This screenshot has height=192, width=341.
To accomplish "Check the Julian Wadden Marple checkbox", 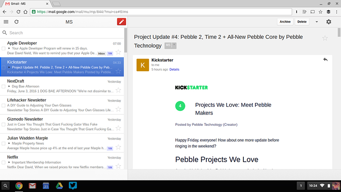I will click(3, 143).
